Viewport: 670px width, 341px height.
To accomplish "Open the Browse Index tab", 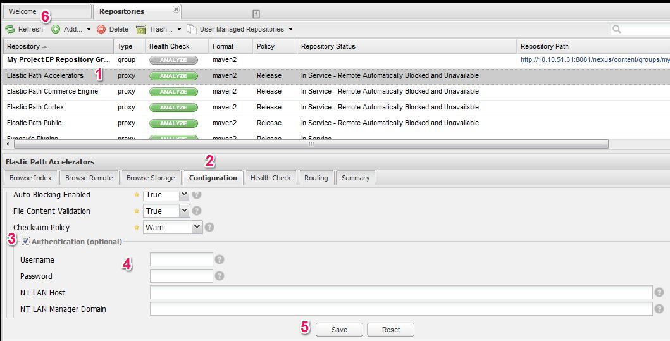I will pyautogui.click(x=31, y=178).
